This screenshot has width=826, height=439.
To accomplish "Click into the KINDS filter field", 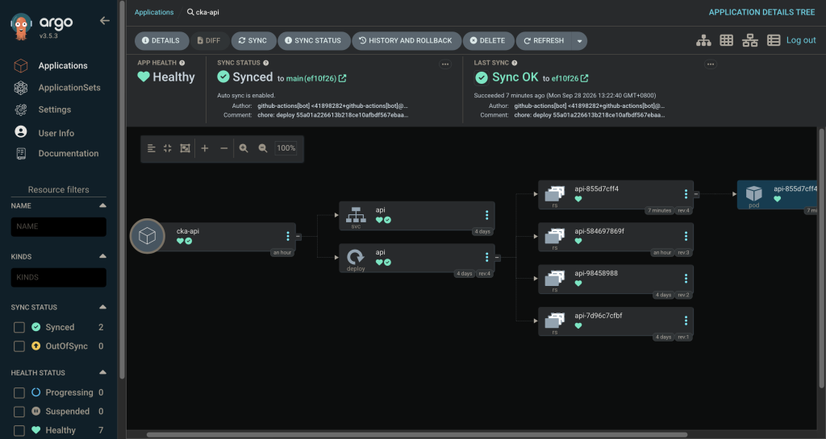I will point(58,278).
